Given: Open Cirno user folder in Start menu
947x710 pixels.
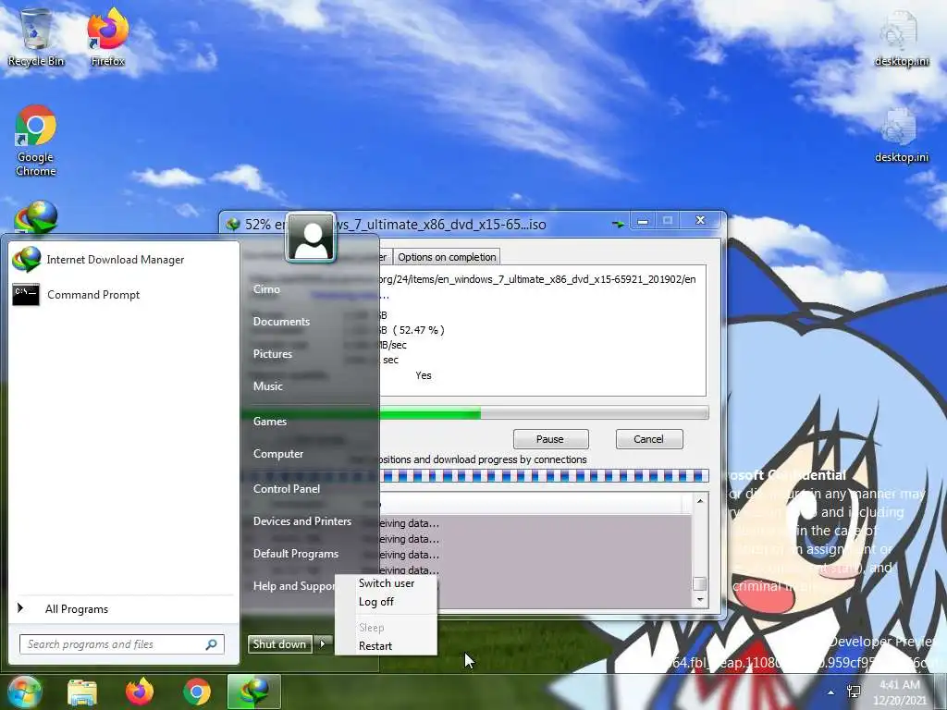Looking at the screenshot, I should (266, 289).
